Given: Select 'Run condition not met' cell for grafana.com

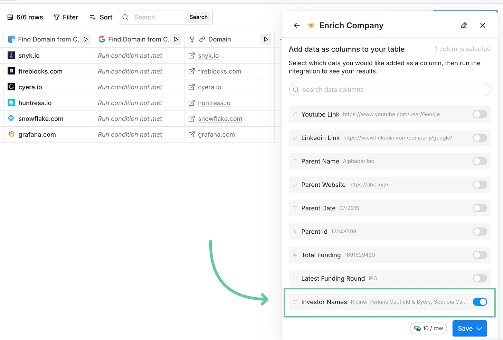Looking at the screenshot, I should coord(139,135).
